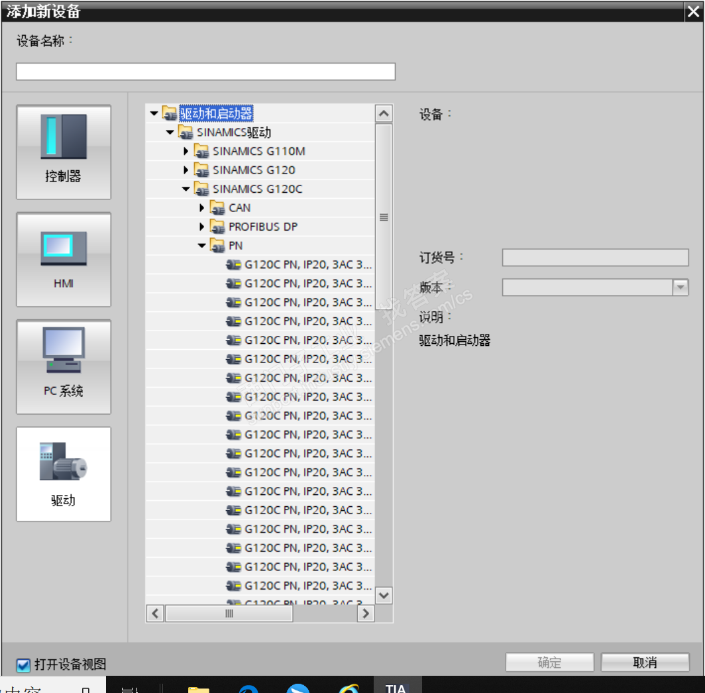Select the SINAMICS G110M tree label

259,151
